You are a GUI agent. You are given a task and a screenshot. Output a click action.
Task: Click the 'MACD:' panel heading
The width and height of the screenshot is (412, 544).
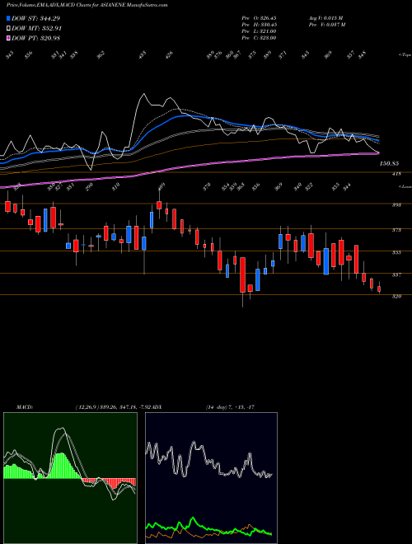point(25,407)
